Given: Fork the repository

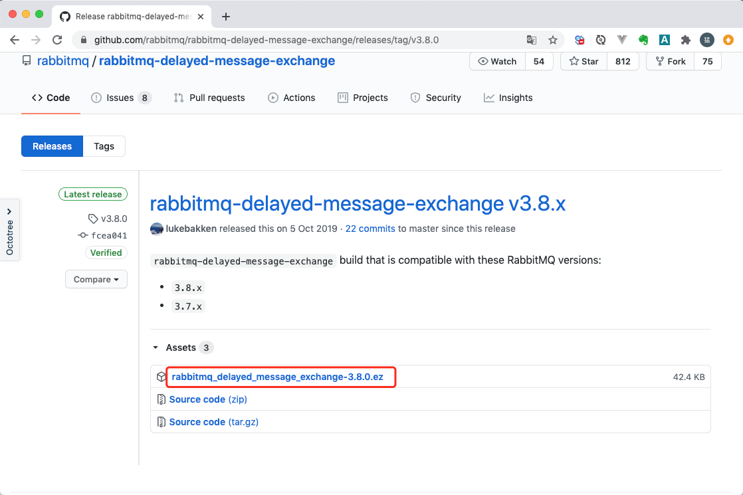Looking at the screenshot, I should [x=670, y=61].
